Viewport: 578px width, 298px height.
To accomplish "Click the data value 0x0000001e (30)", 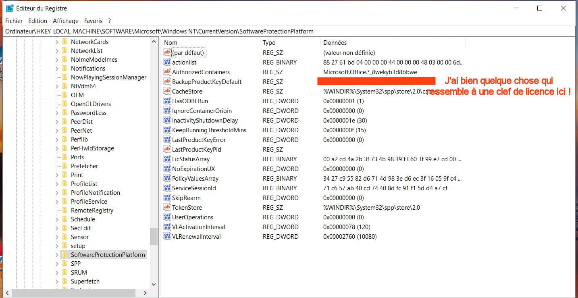I will coord(345,120).
